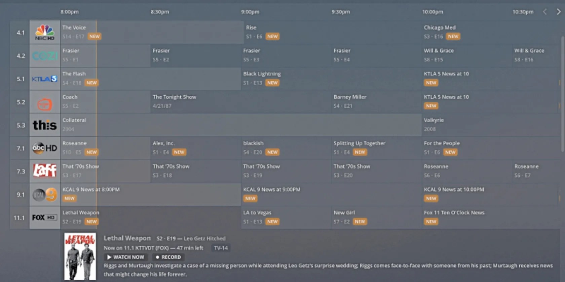This screenshot has height=282, width=565.
Task: Click the Watch Now button
Action: click(x=125, y=257)
